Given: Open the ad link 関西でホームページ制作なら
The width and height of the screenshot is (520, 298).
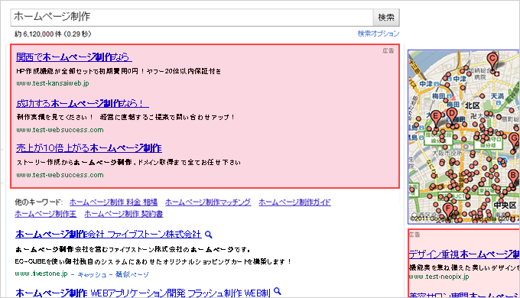Looking at the screenshot, I should [x=73, y=57].
